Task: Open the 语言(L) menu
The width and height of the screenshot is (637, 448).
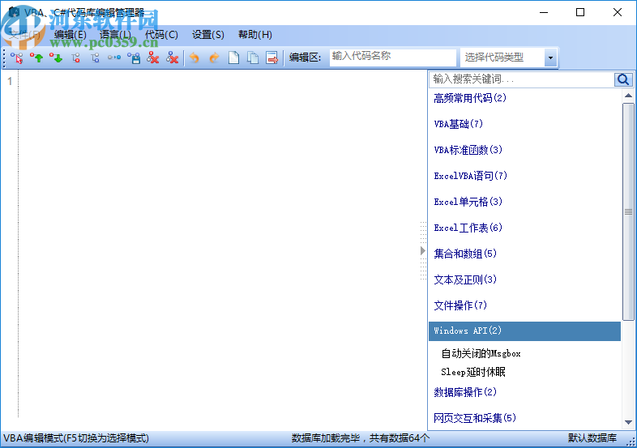Action: click(x=115, y=35)
